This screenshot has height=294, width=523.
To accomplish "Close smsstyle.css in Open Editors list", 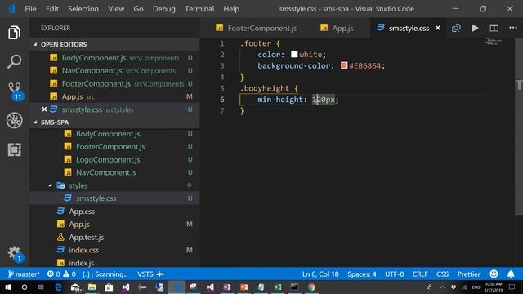I will [44, 109].
